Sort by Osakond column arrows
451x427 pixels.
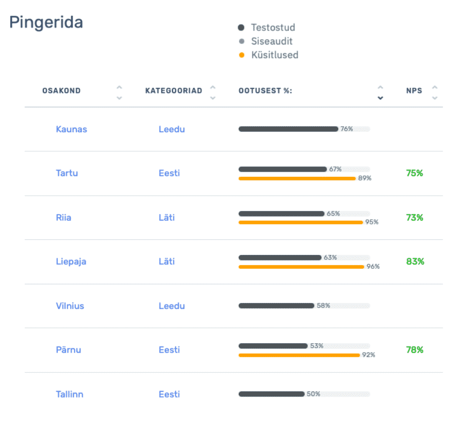coord(119,93)
